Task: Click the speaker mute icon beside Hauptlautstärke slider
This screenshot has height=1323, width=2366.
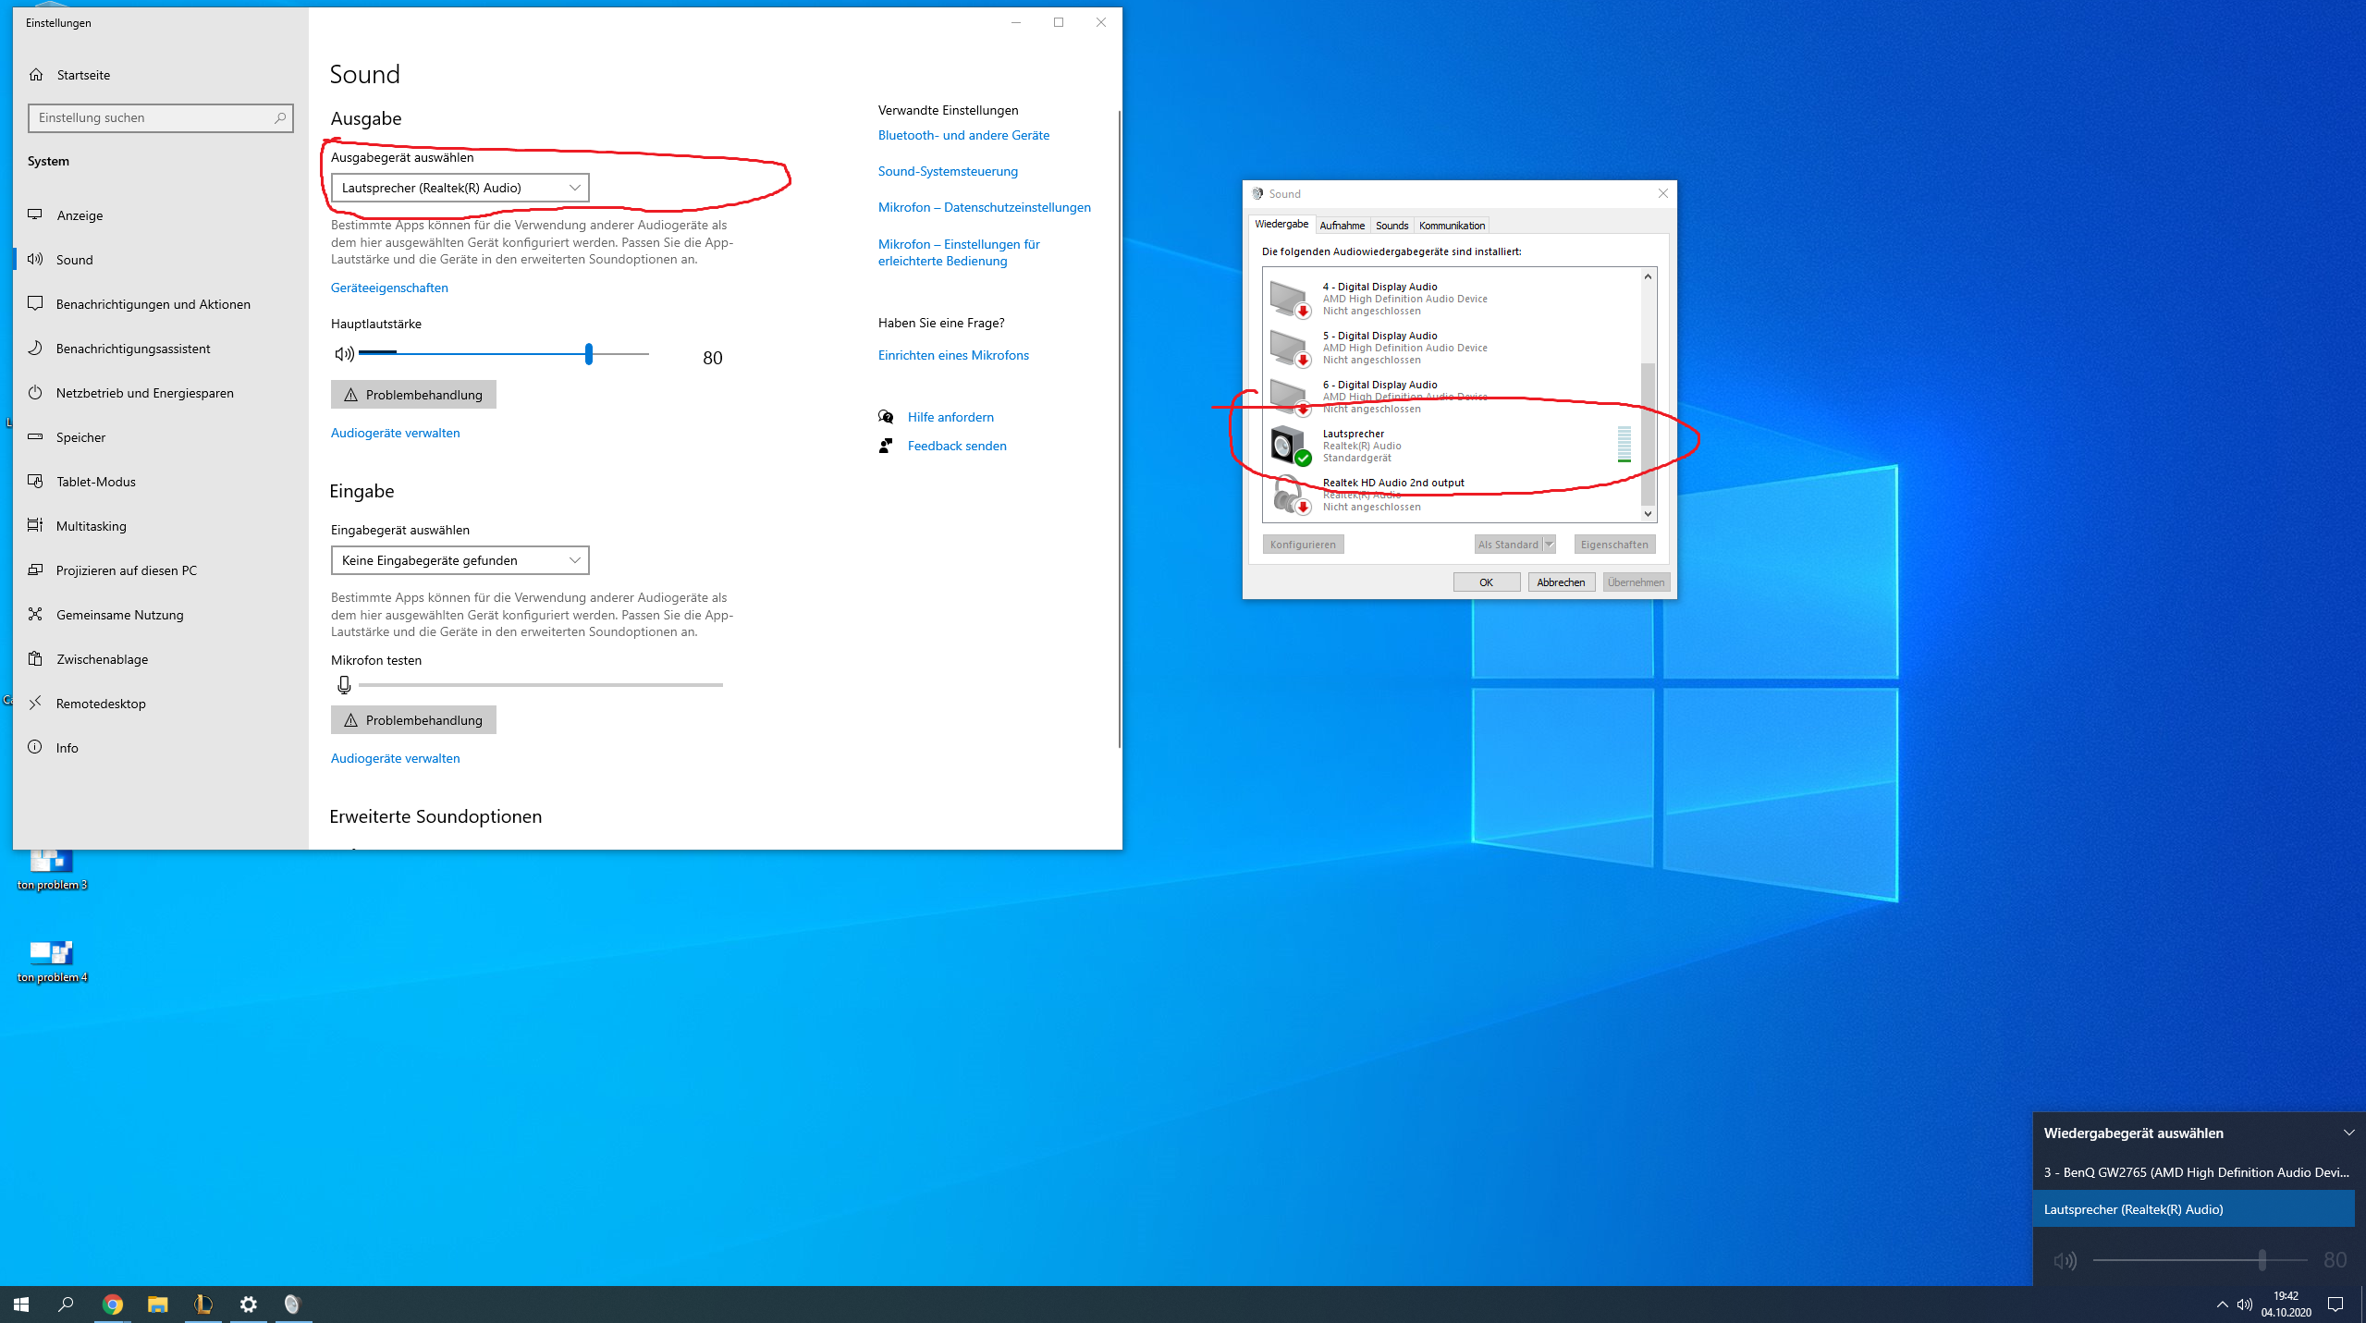Action: tap(344, 354)
